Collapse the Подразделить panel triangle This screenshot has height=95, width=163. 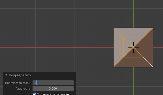point(6,75)
